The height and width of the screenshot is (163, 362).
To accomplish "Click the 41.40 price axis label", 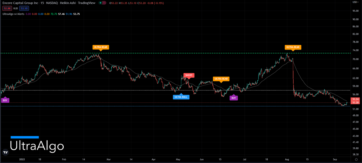I will point(355,142).
